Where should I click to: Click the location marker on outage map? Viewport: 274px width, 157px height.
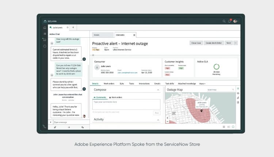coord(201,111)
